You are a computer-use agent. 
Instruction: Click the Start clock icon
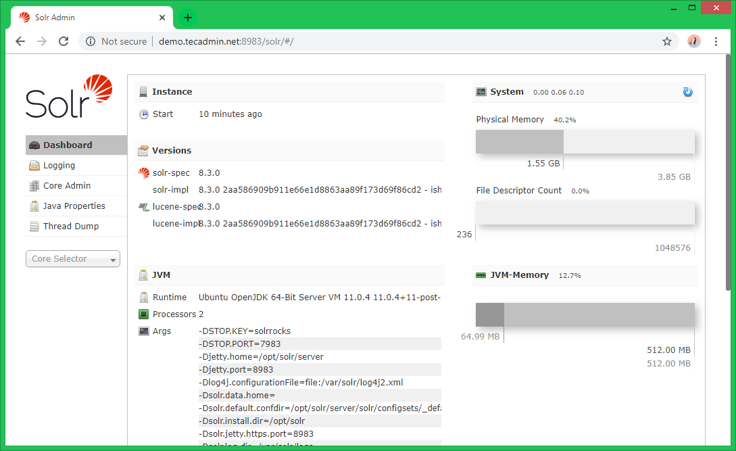pyautogui.click(x=144, y=114)
